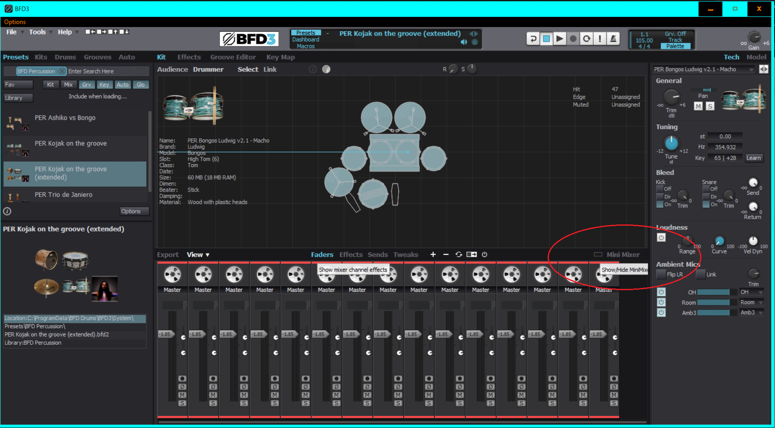Viewport: 775px width, 428px height.
Task: Switch to the Kits browser tab
Action: point(41,57)
